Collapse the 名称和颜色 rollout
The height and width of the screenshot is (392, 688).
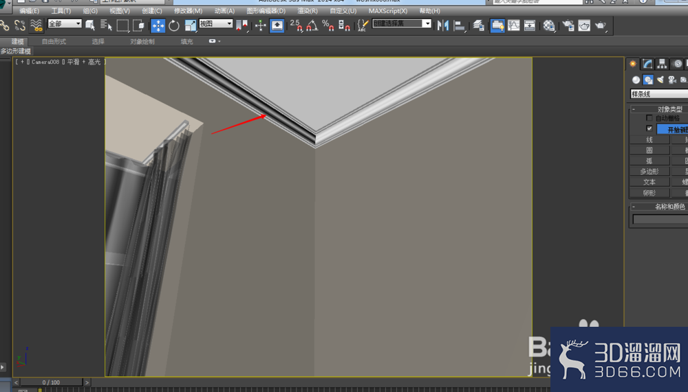(659, 206)
